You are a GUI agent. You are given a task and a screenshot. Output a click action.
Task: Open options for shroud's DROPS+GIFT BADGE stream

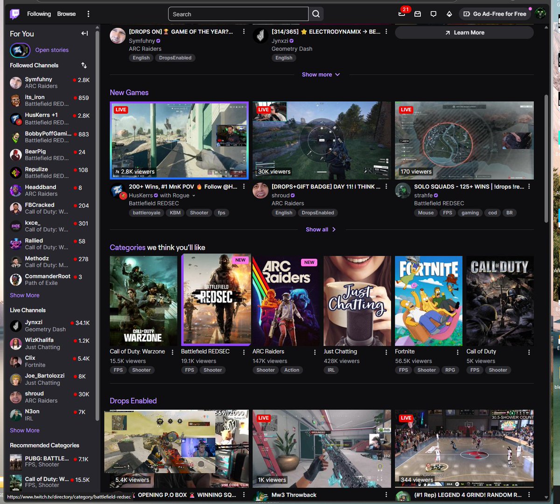386,186
